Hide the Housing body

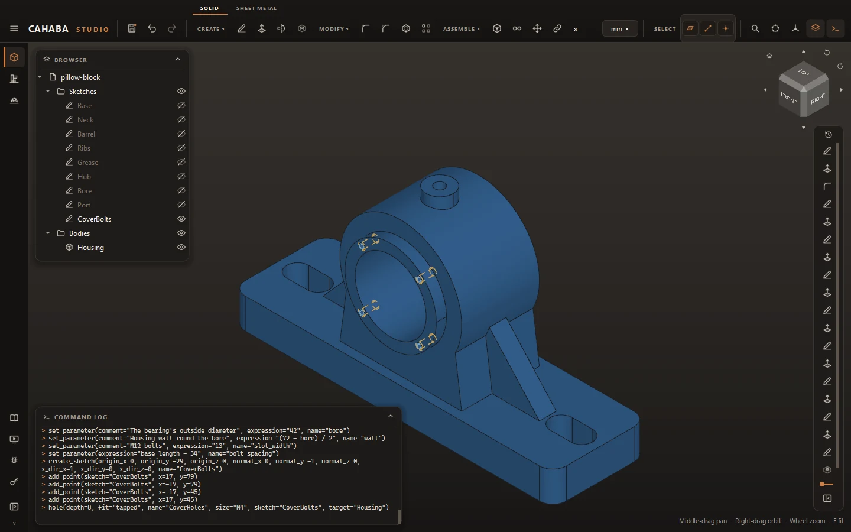181,247
